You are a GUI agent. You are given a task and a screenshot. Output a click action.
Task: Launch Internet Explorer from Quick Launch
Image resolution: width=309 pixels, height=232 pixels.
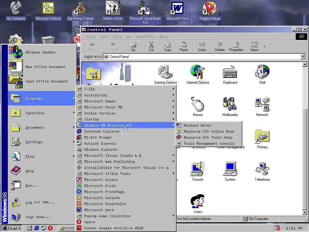pos(37,228)
